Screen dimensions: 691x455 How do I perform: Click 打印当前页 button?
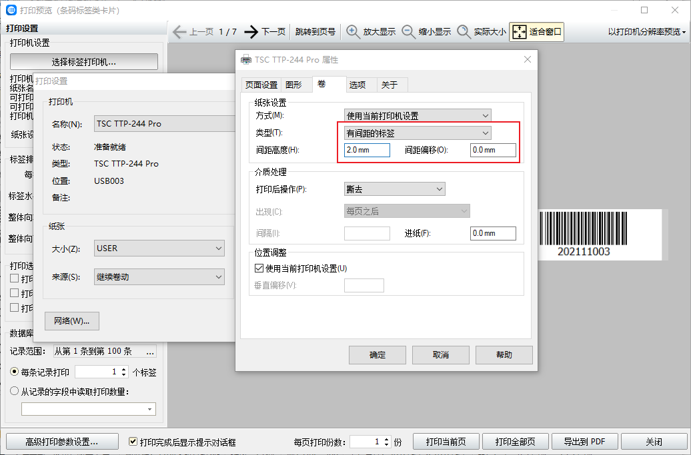(446, 442)
